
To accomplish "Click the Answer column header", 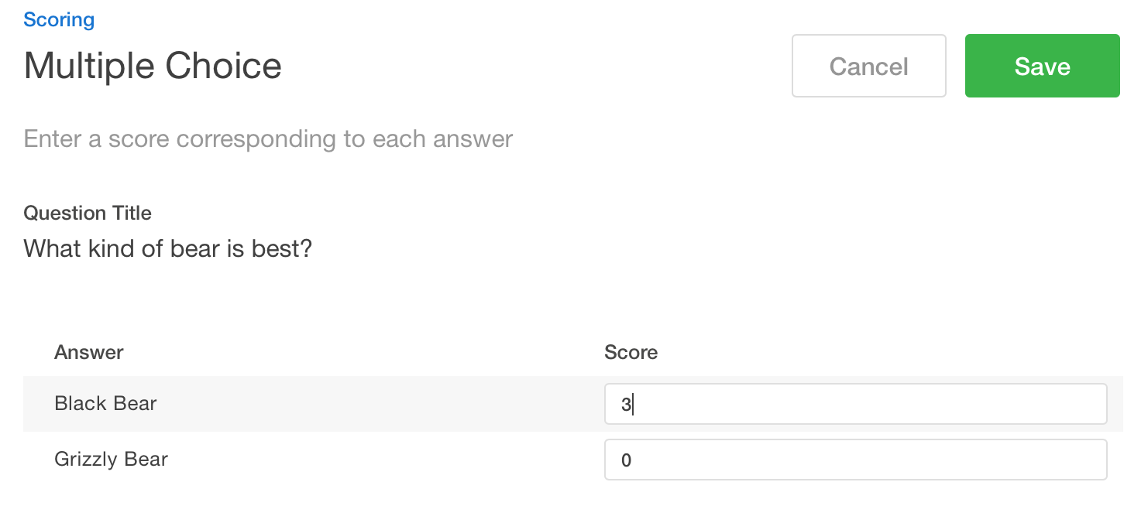I will [x=88, y=352].
